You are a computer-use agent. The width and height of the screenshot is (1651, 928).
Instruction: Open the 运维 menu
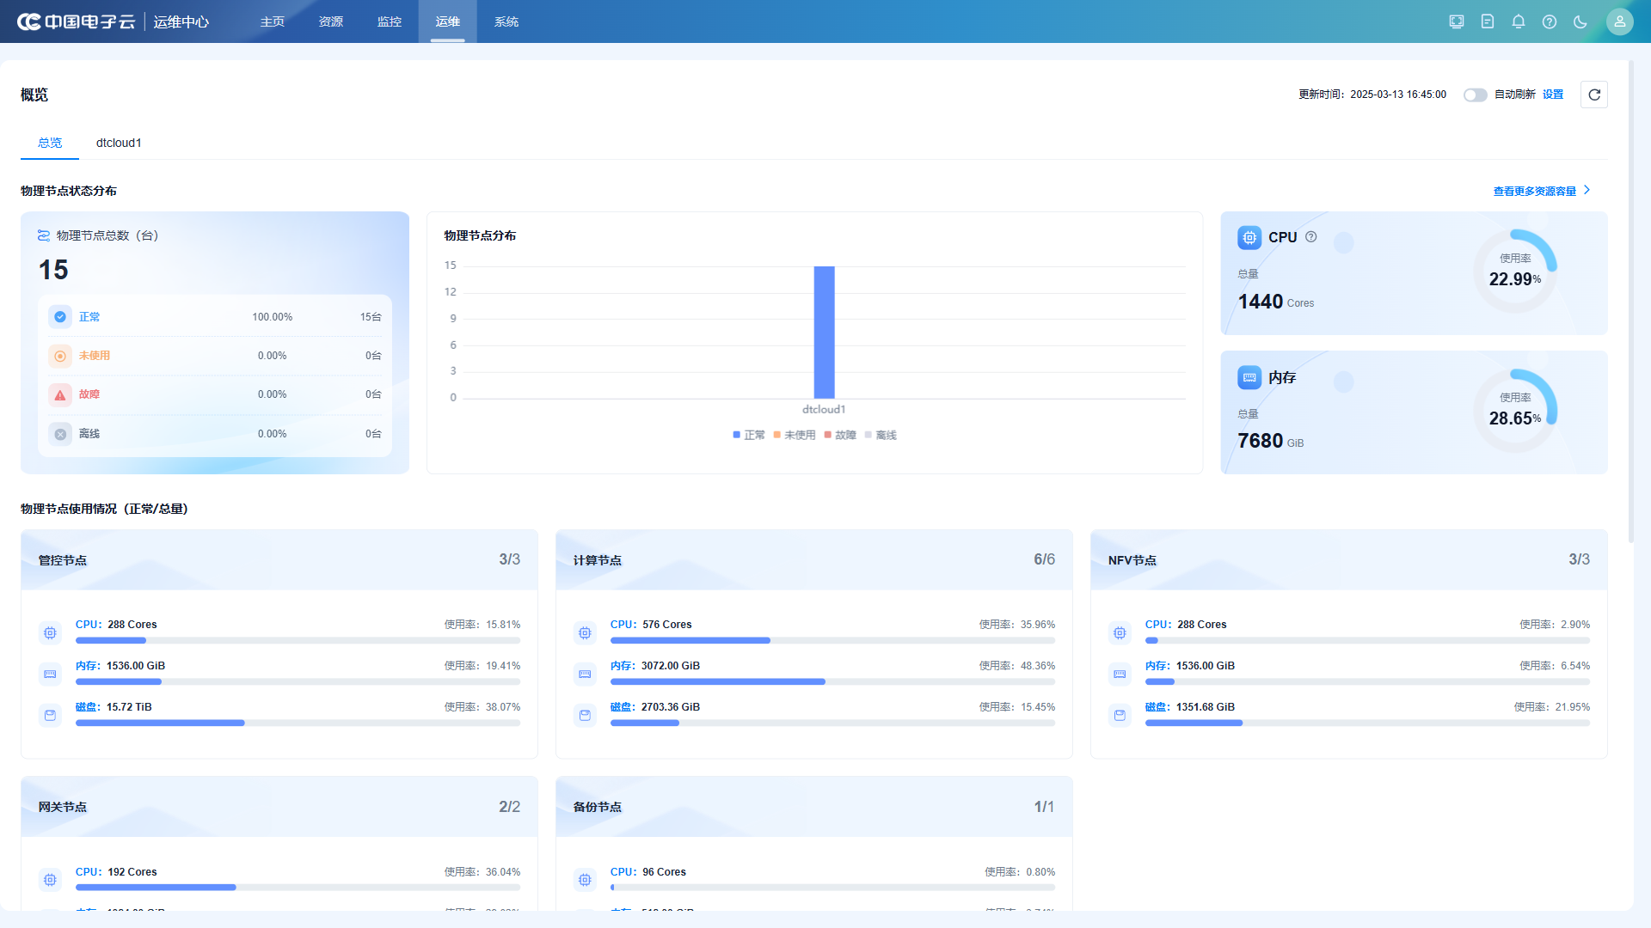[448, 21]
